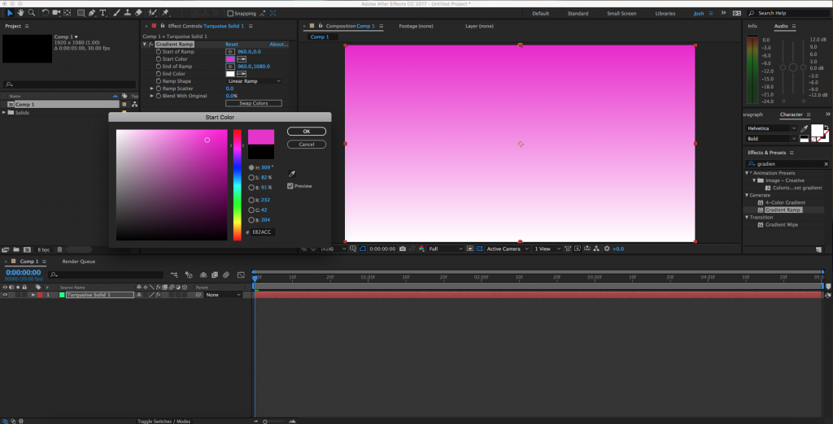The image size is (833, 424).
Task: Select the S saturation radio button
Action: [x=252, y=178]
